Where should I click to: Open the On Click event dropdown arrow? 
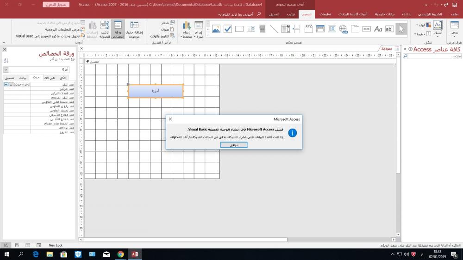11,84
